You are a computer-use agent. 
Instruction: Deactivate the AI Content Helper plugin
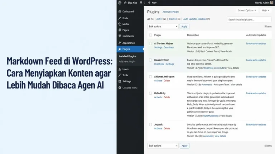pos(169,47)
